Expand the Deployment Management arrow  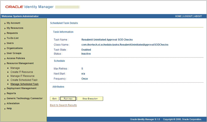(5, 89)
